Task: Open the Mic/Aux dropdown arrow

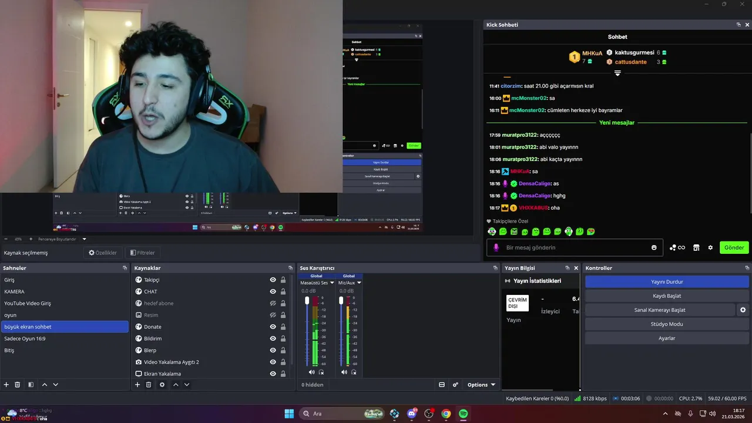Action: 359,283
